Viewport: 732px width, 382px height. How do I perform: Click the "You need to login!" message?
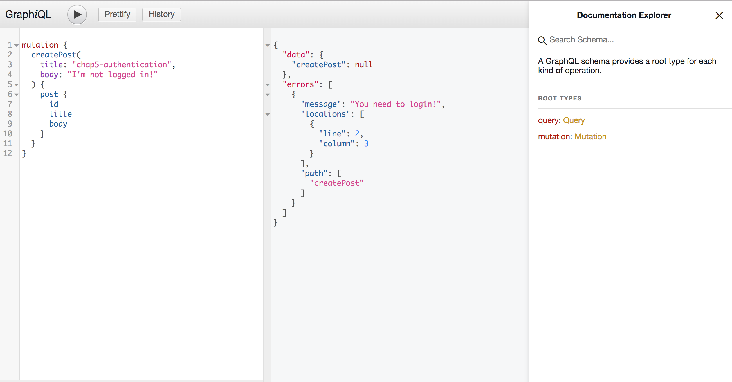click(x=396, y=104)
